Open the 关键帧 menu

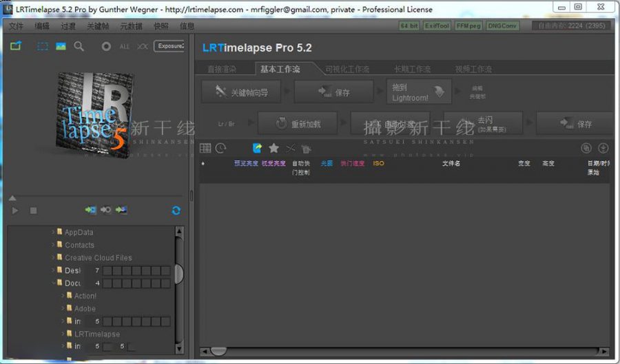98,26
